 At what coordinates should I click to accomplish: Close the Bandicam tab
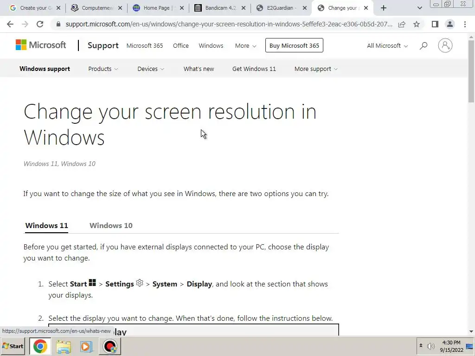(244, 8)
